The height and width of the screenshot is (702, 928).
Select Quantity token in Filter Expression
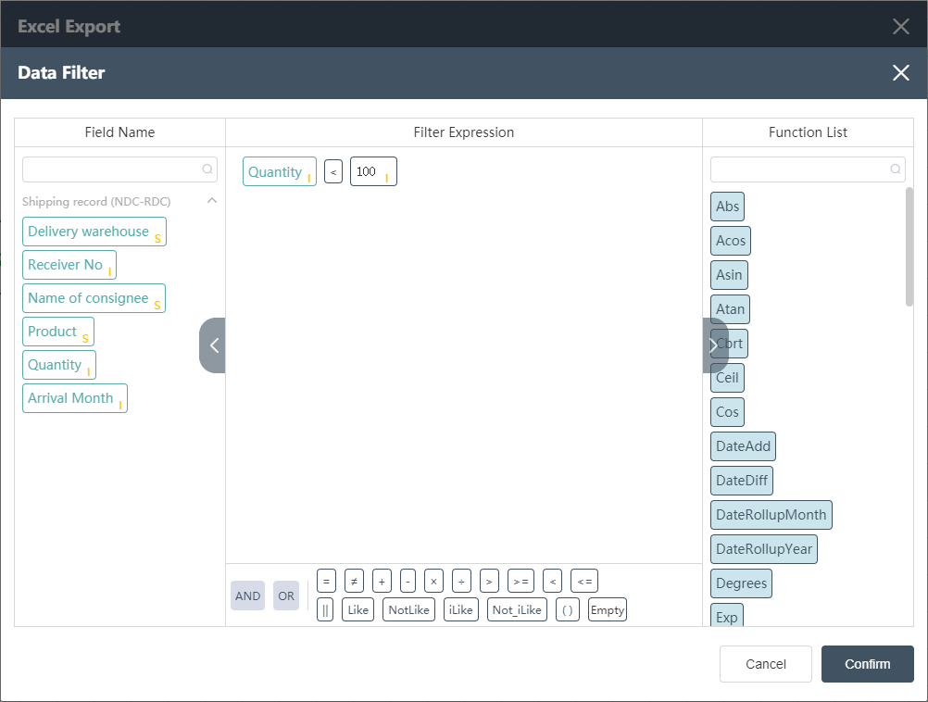click(x=280, y=171)
